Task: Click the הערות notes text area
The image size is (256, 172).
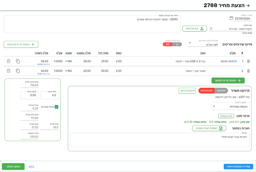Action: pyautogui.click(x=159, y=140)
